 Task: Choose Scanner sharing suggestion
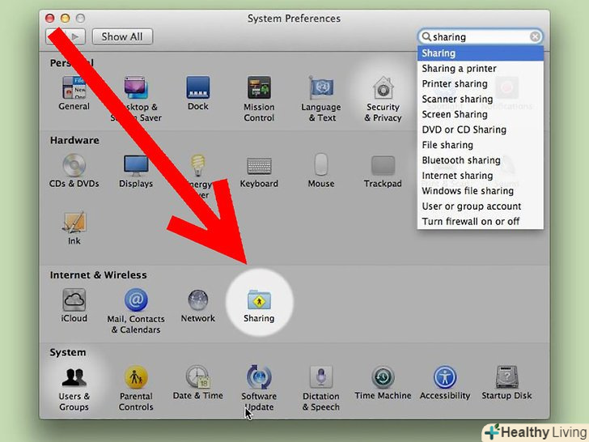point(480,100)
